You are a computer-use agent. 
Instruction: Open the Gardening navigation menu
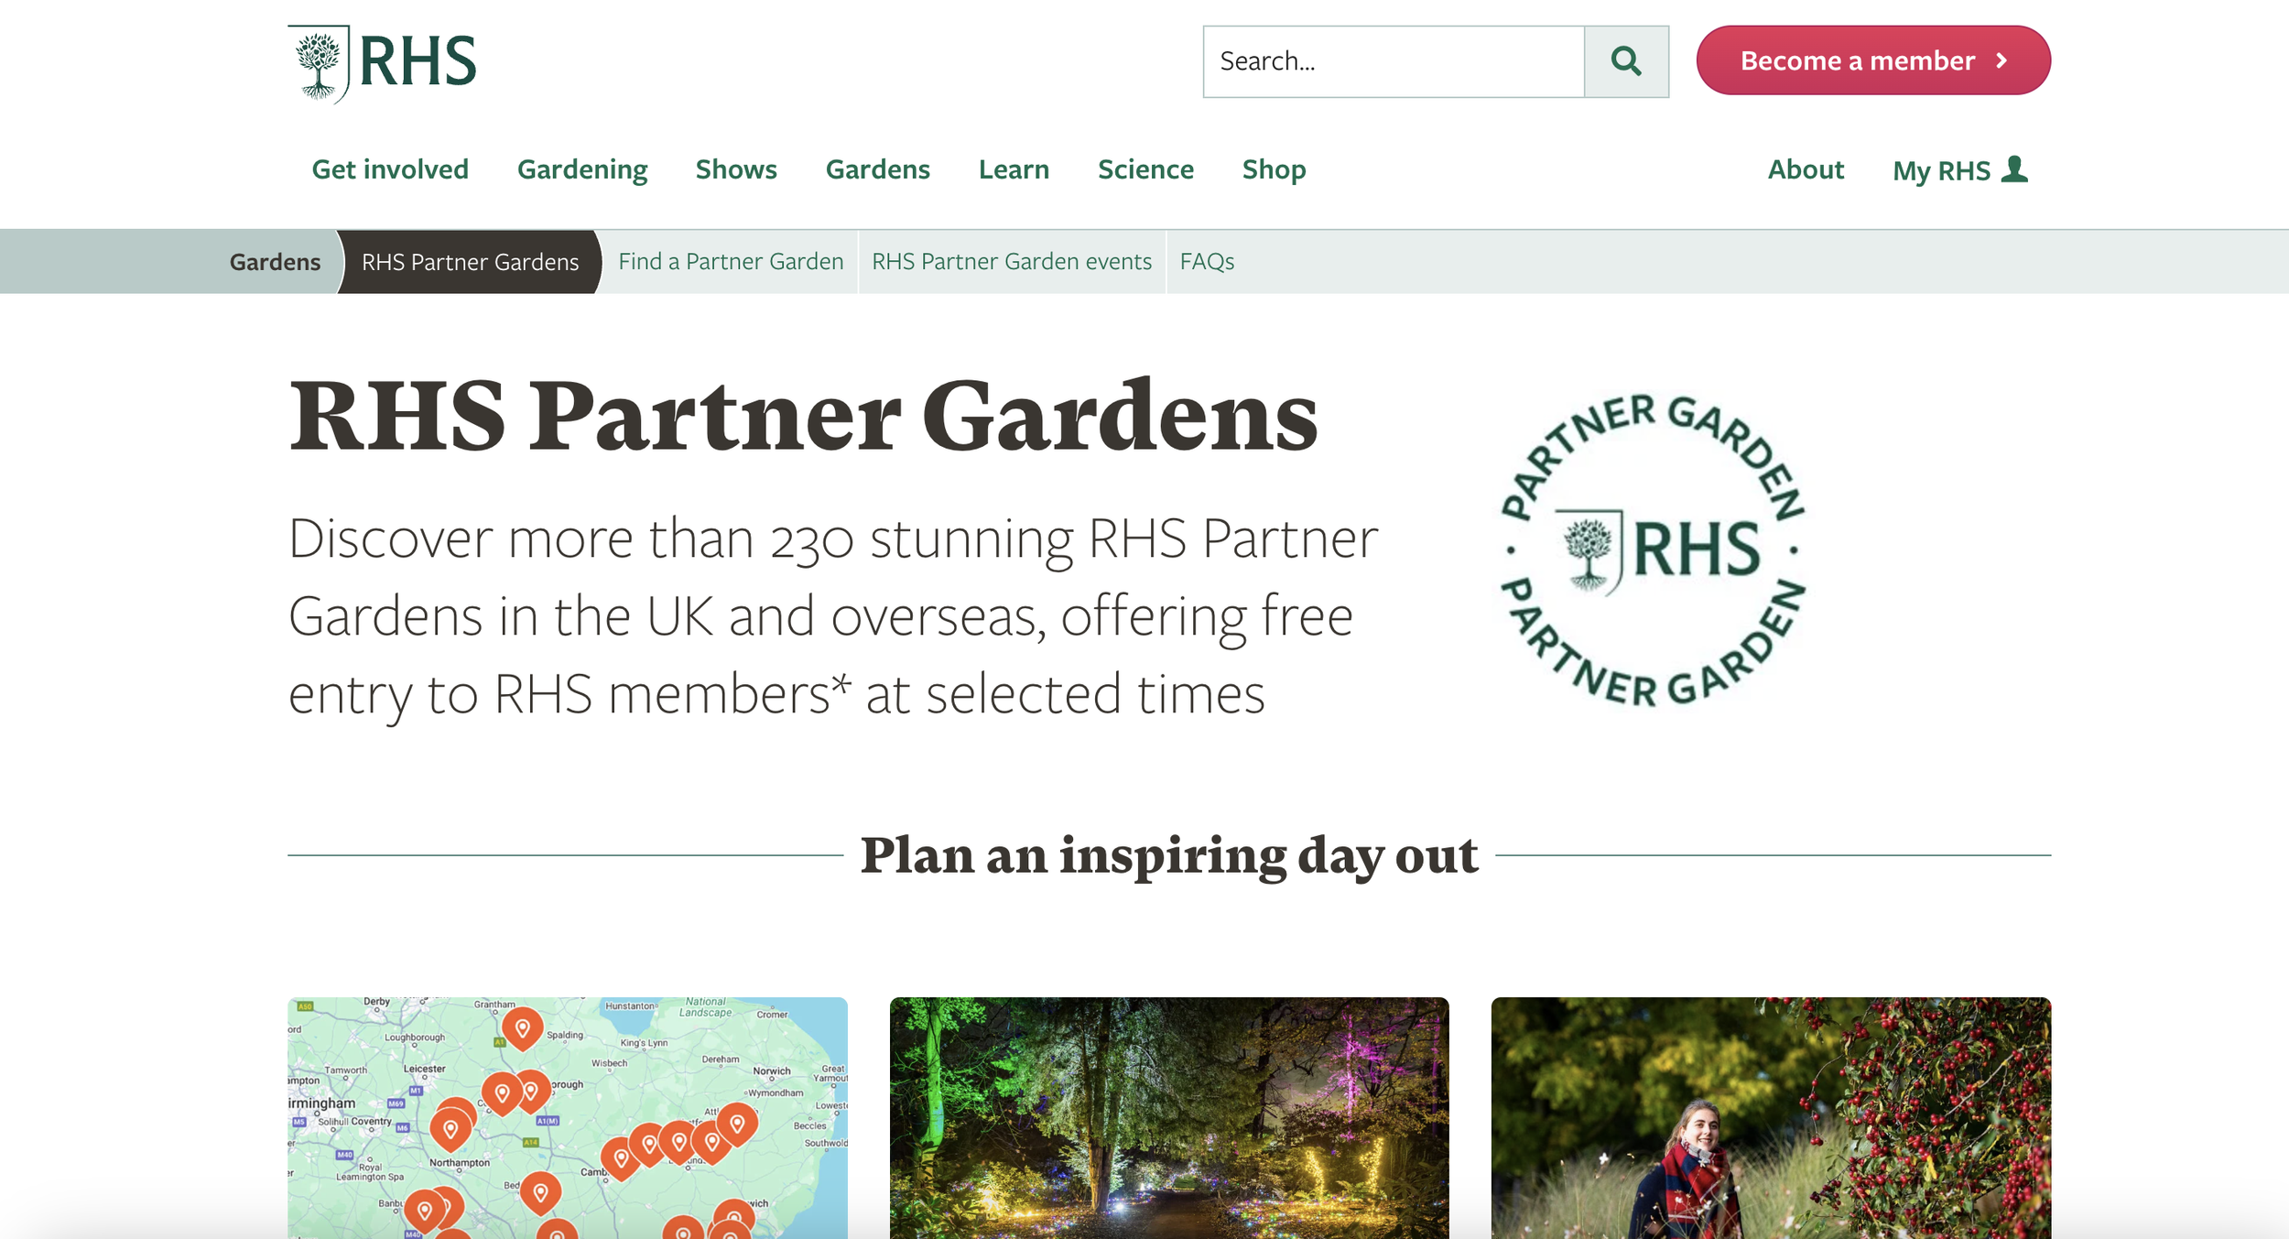click(582, 169)
